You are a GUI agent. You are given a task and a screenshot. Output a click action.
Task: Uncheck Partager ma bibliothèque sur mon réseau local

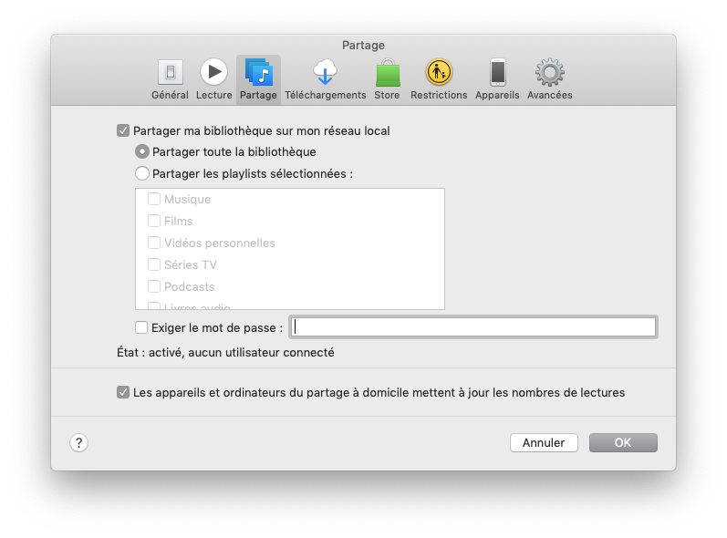[123, 130]
